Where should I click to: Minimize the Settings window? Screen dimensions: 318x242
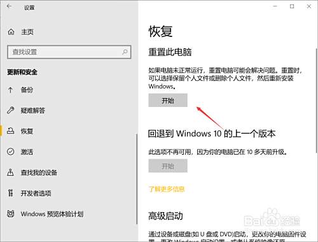coord(275,6)
